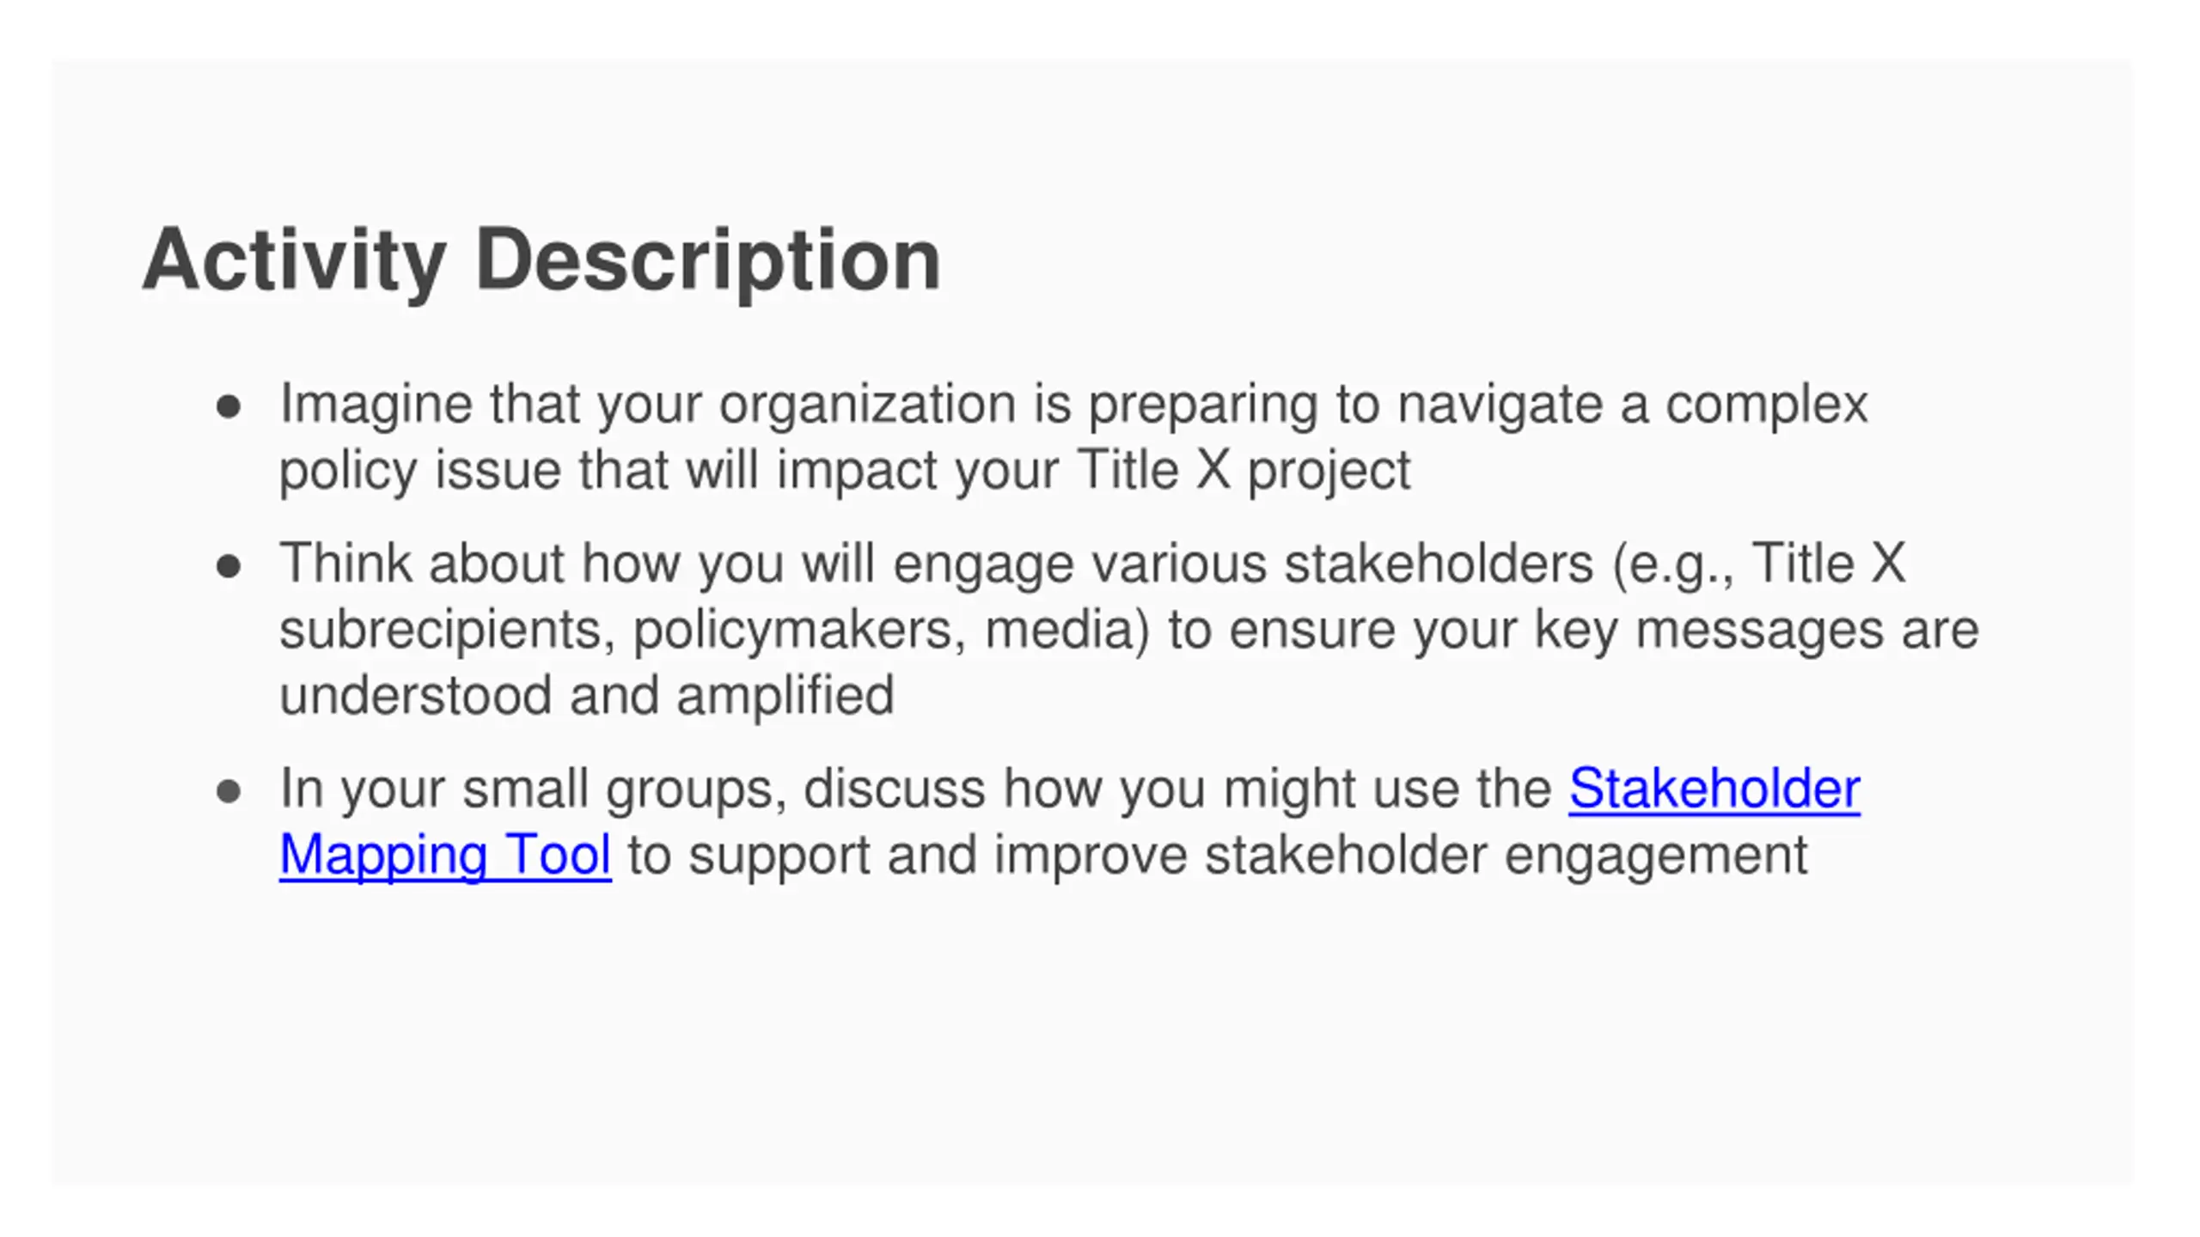Click the words "stakeholder engagement" ending the slide
This screenshot has width=2200, height=1237.
pyautogui.click(x=1506, y=856)
